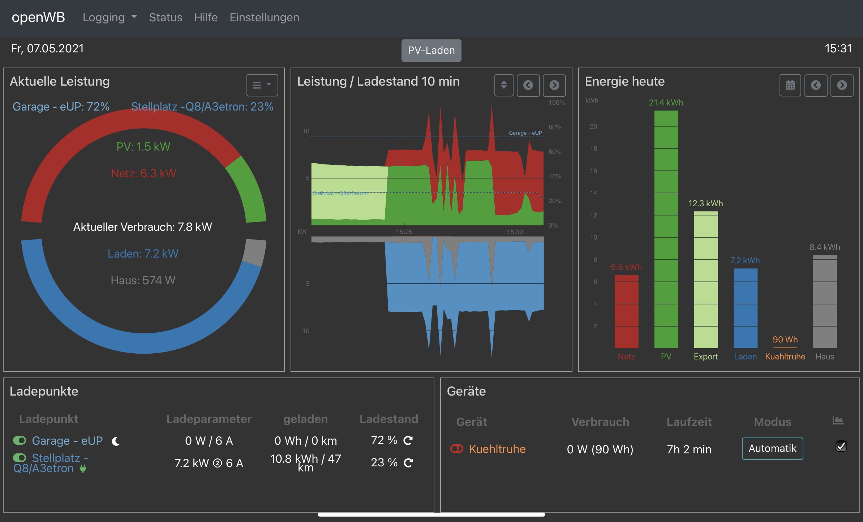Open Logging dropdown menu
This screenshot has width=863, height=522.
pyautogui.click(x=110, y=17)
